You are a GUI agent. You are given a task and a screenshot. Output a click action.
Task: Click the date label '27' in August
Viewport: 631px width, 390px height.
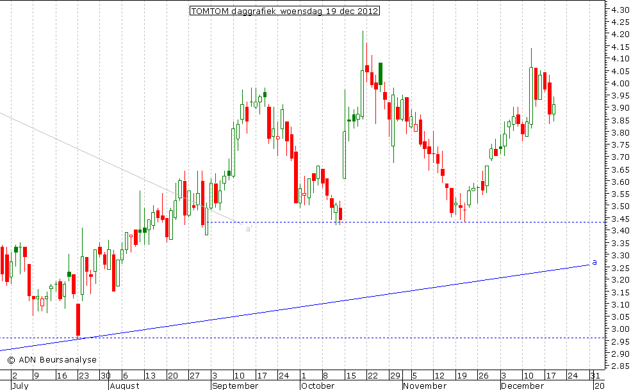click(195, 376)
